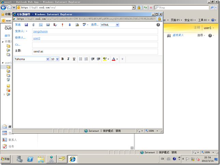
Task: Insert an inline picture into message
Action: [x=41, y=25]
